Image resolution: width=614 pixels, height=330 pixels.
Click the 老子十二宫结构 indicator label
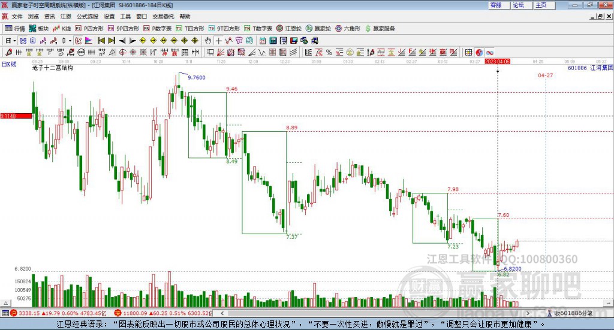pyautogui.click(x=53, y=68)
